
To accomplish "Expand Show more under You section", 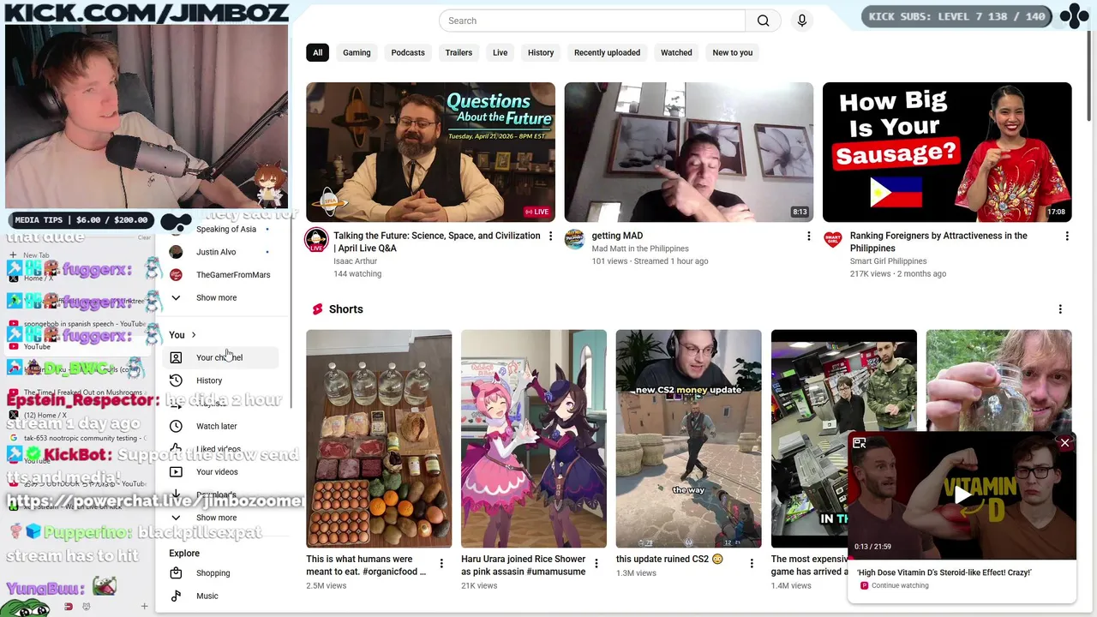I will pyautogui.click(x=216, y=518).
